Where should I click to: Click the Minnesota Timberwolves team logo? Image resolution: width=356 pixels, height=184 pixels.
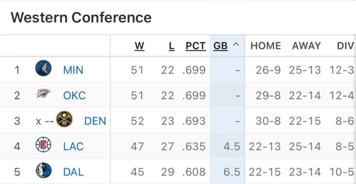43,68
